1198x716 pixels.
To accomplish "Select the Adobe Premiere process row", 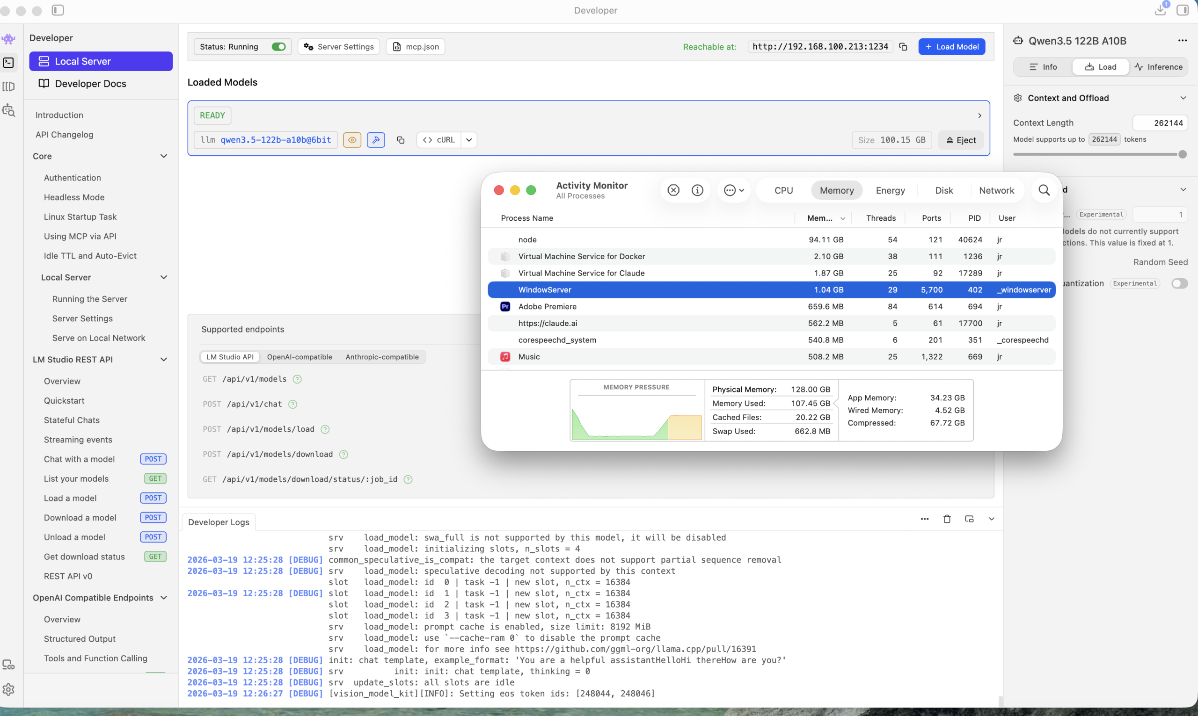I will [772, 307].
